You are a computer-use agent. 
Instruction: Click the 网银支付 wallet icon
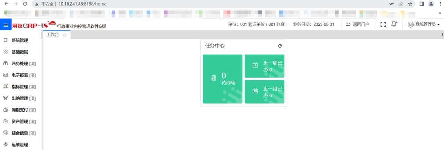click(6, 110)
